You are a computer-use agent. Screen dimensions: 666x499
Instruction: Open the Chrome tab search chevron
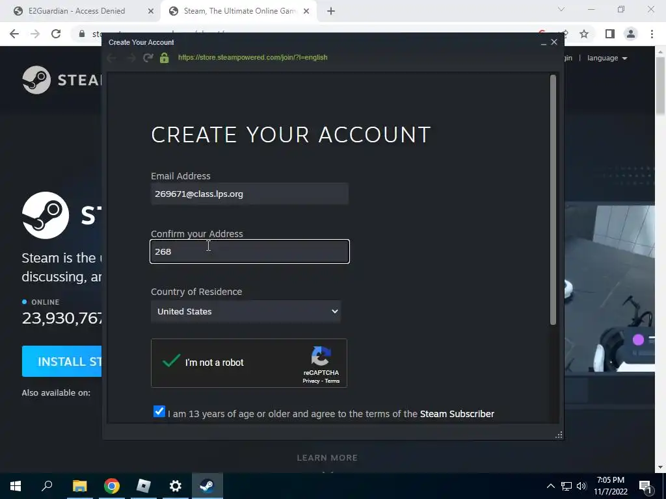pos(561,9)
